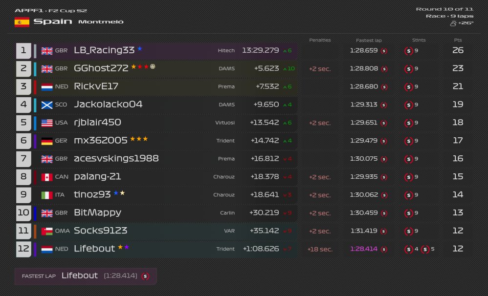Click the USA flag beside rjblair450

47,123
